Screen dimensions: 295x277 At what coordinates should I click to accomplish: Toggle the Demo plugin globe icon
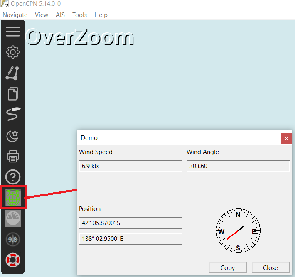[x=13, y=198]
